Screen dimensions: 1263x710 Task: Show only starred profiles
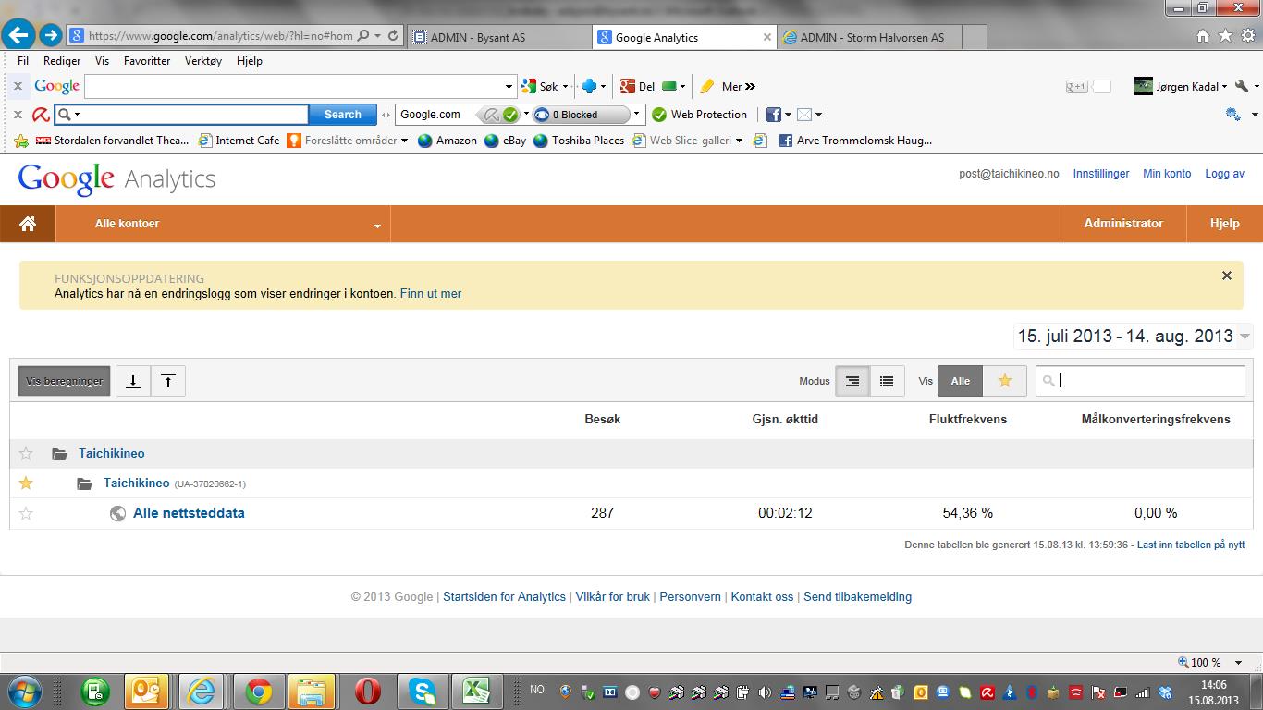1005,381
